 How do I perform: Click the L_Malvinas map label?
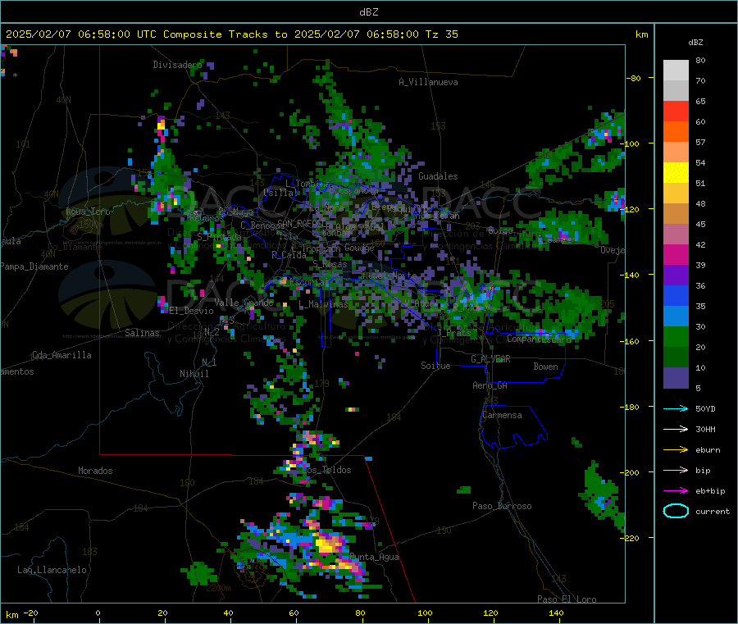(x=323, y=304)
